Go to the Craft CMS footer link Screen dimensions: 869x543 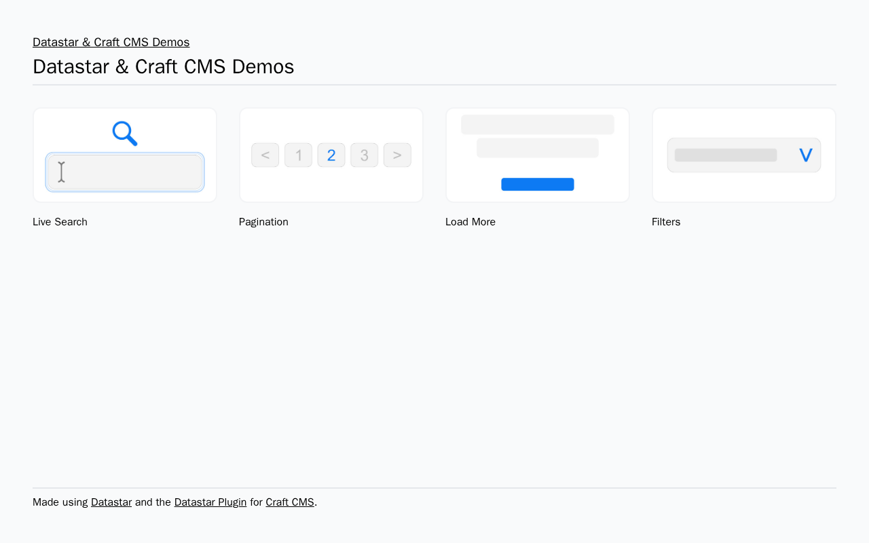(x=290, y=502)
